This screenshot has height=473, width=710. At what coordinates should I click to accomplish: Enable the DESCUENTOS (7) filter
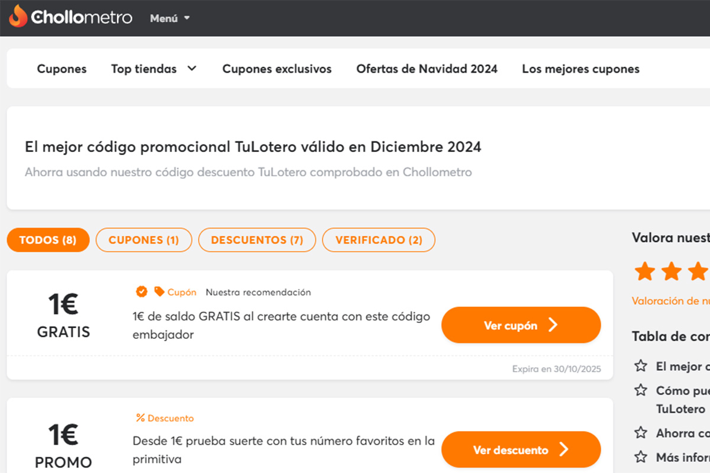click(x=257, y=240)
